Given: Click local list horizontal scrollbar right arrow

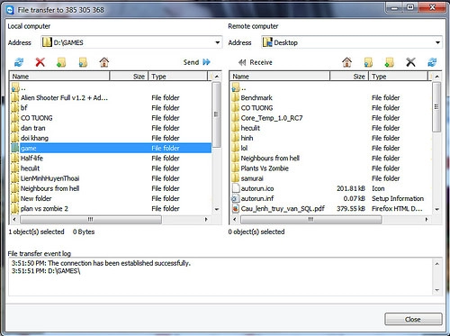Looking at the screenshot, I should pyautogui.click(x=206, y=220).
